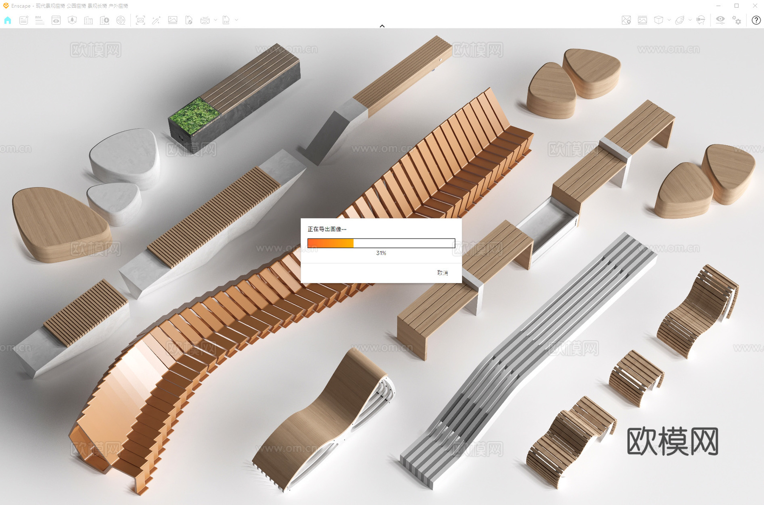Expand the cube projection dropdown arrow
Screen dimensions: 764x505
point(669,20)
